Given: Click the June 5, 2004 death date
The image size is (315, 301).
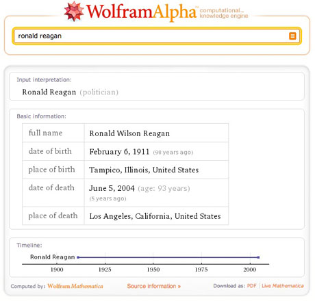Looking at the screenshot, I should (112, 188).
